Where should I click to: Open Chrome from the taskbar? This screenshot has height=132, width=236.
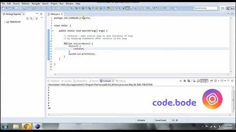coord(27,126)
